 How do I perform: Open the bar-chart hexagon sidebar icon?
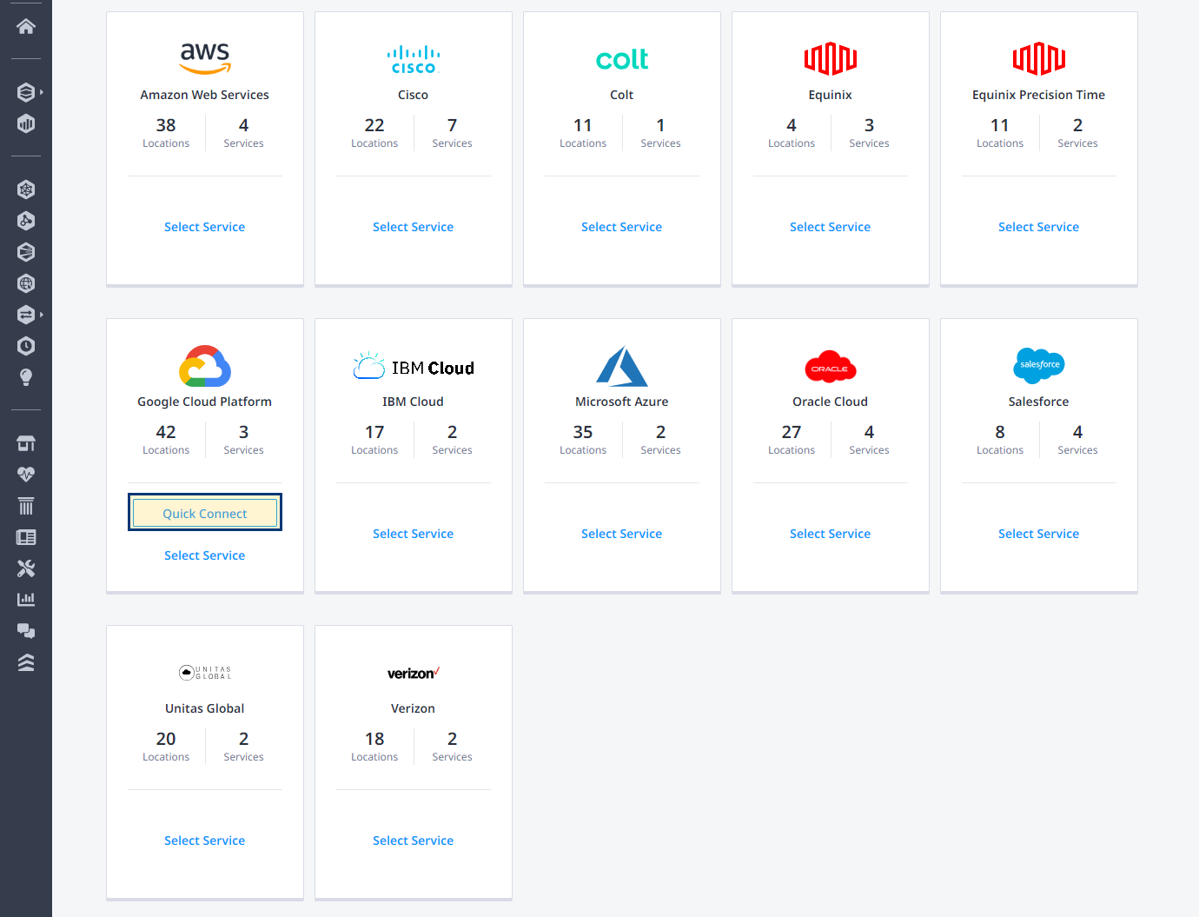[26, 123]
